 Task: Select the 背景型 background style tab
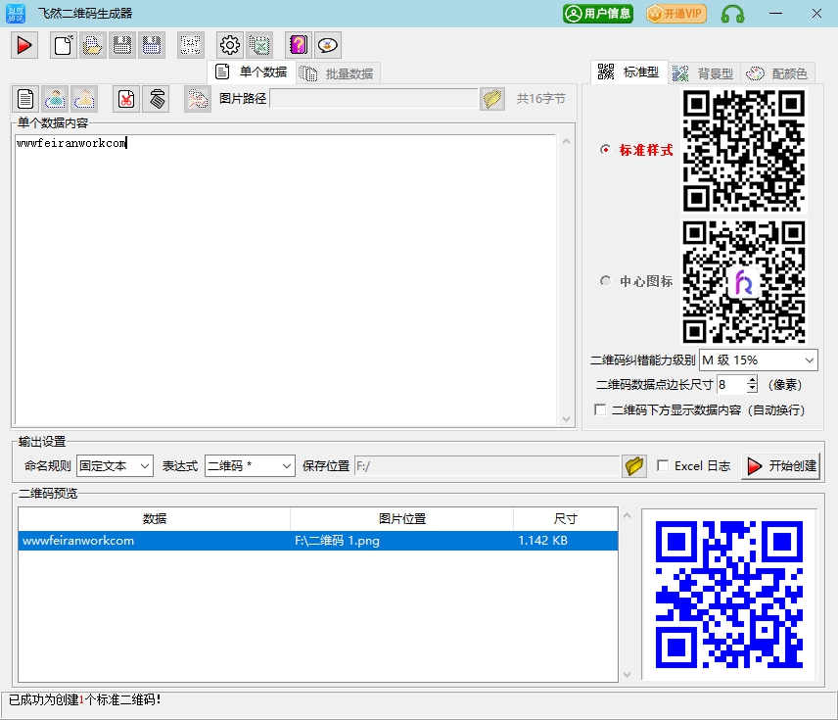coord(703,73)
